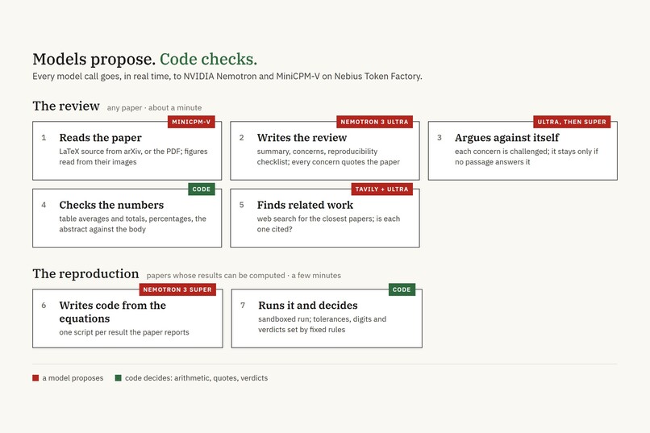Click the NEMOTRON 3 SUPER badge
Viewport: 650px width, 433px height.
pyautogui.click(x=177, y=289)
